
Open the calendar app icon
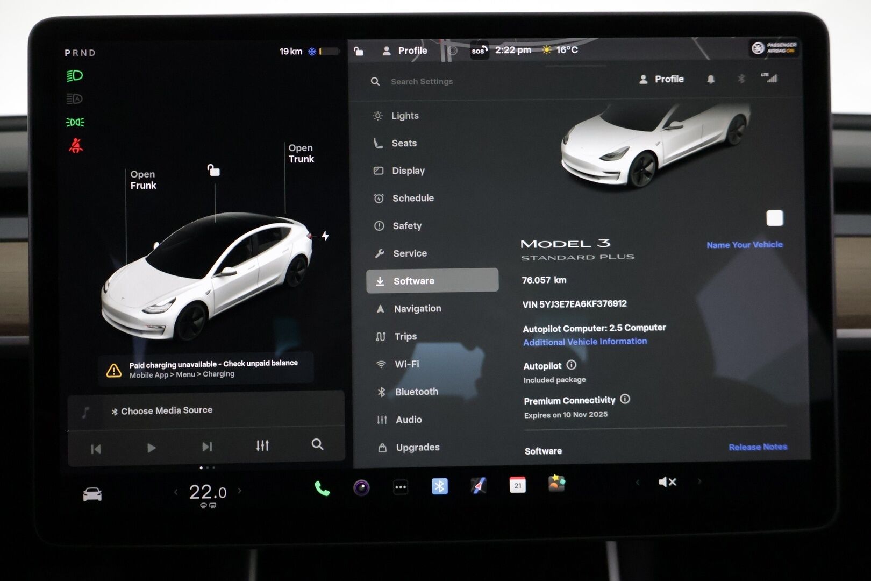(517, 485)
